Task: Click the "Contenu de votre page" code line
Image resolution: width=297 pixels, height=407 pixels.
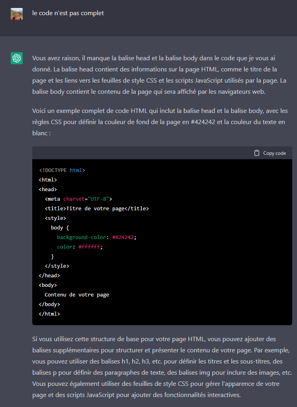Action: tap(77, 295)
